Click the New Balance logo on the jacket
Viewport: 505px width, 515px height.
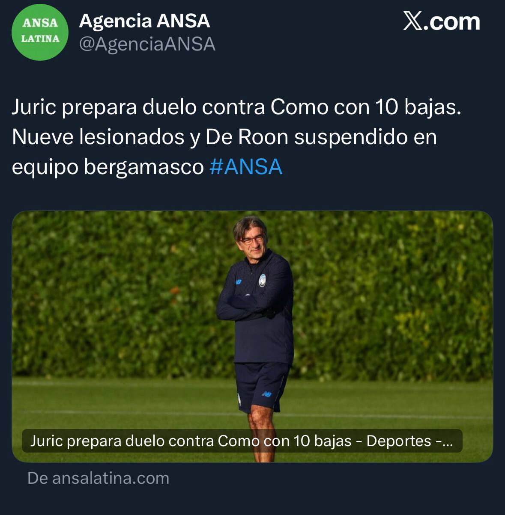point(238,282)
